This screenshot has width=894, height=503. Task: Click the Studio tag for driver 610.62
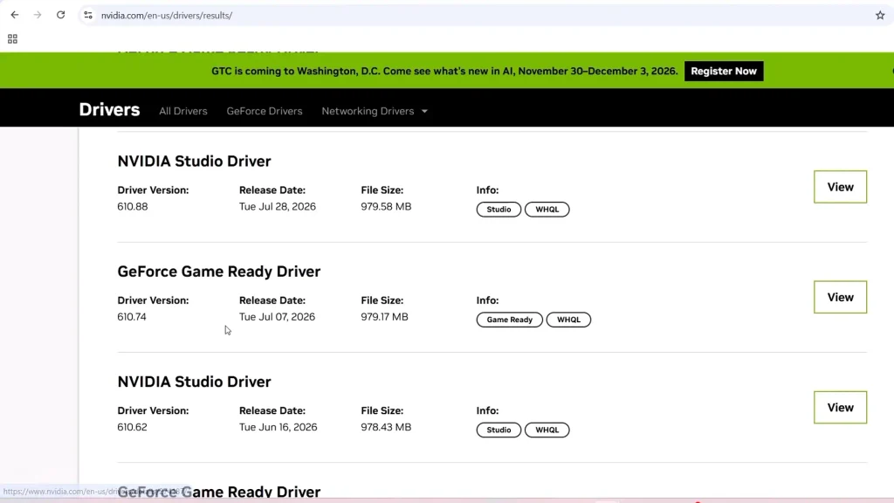(x=499, y=430)
